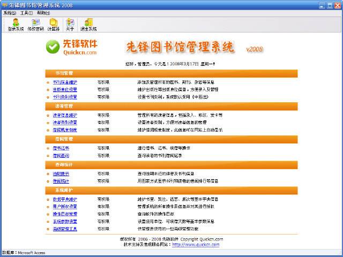Open the 借阅统计 link
343x257 pixels.
tap(61, 181)
